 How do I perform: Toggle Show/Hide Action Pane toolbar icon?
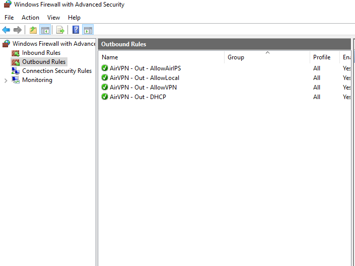point(88,30)
